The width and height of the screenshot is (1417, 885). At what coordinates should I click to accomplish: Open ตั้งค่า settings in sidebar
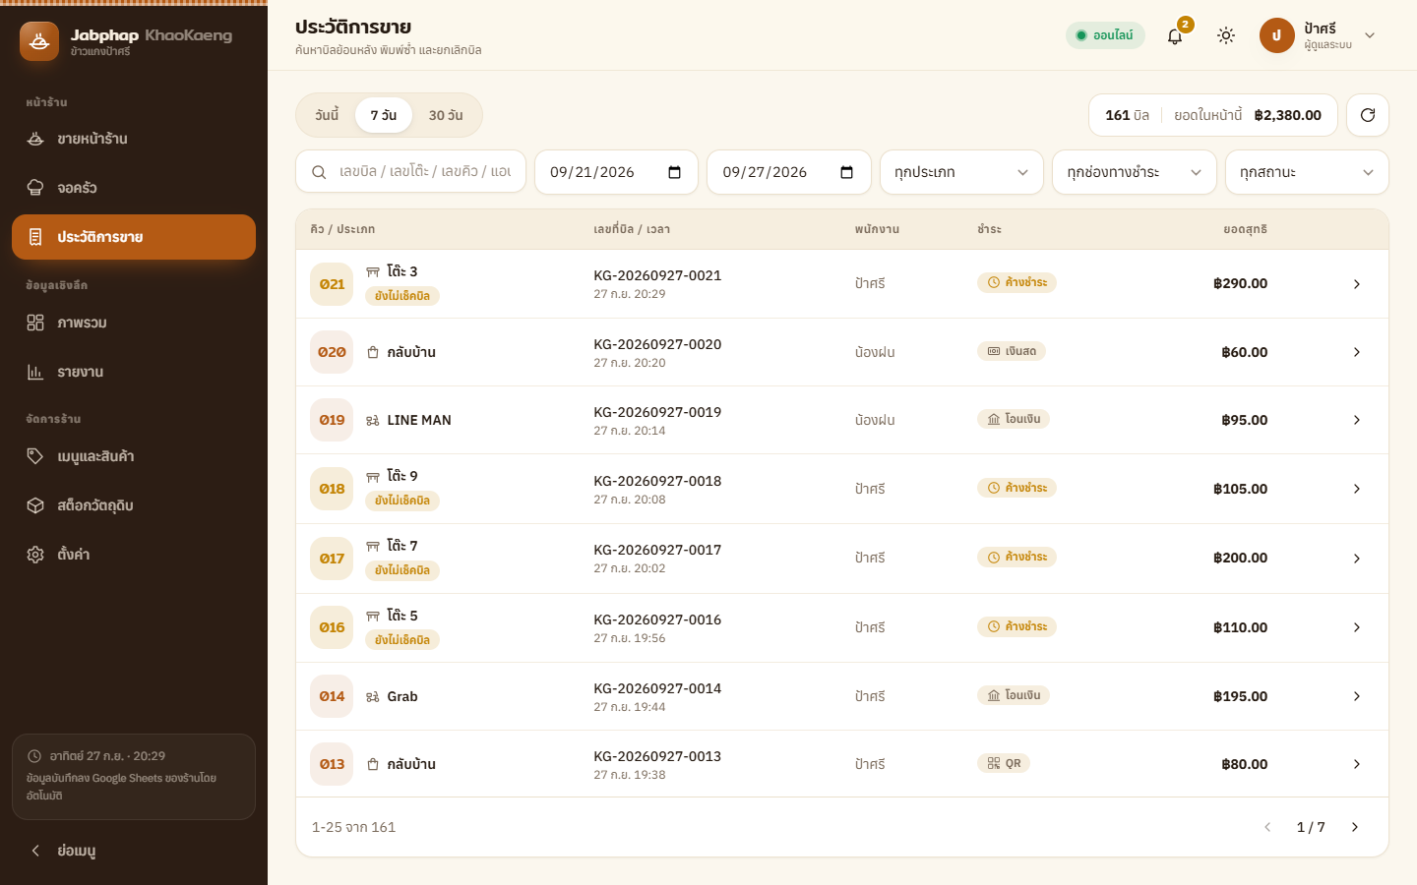point(134,555)
